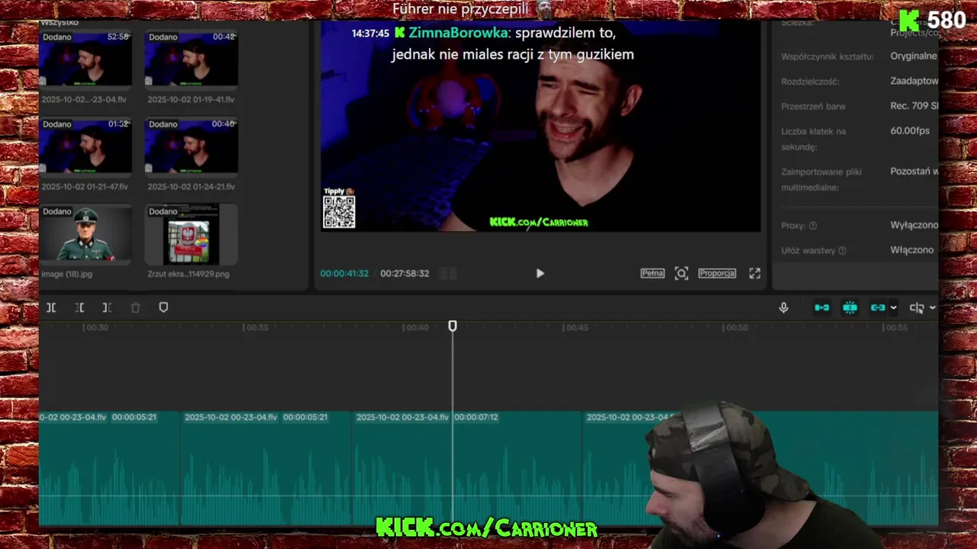Click the preview zoom focus icon

tap(682, 273)
